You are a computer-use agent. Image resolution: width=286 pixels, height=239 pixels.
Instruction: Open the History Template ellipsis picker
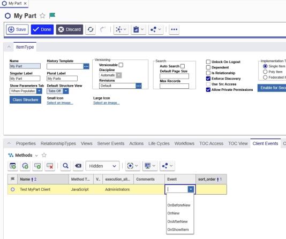point(86,66)
